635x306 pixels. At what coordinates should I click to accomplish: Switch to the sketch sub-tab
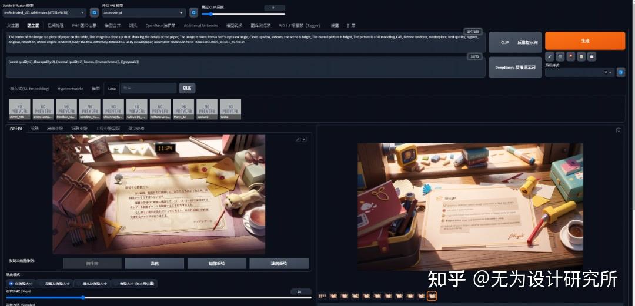point(35,128)
